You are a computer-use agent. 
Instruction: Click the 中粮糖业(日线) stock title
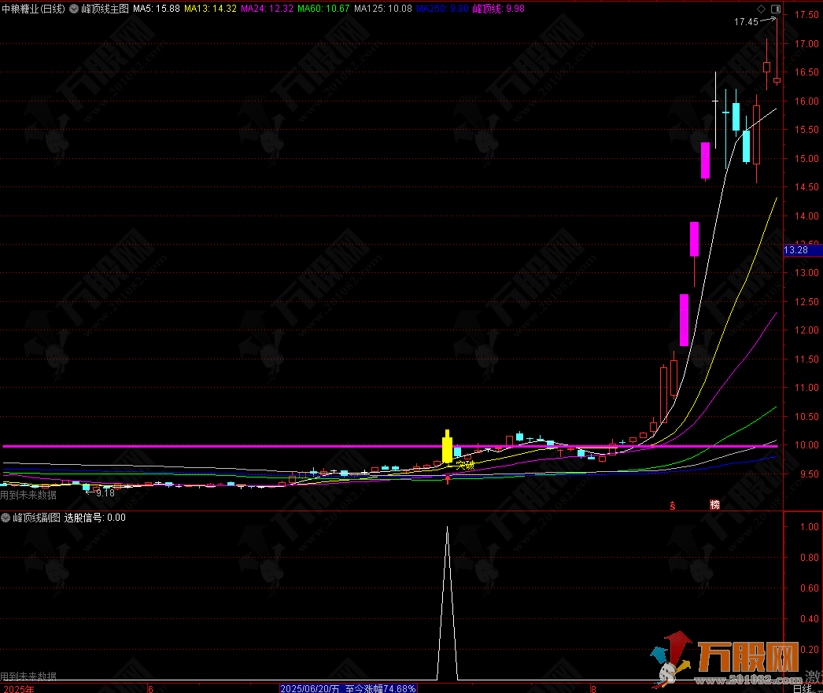click(x=34, y=9)
